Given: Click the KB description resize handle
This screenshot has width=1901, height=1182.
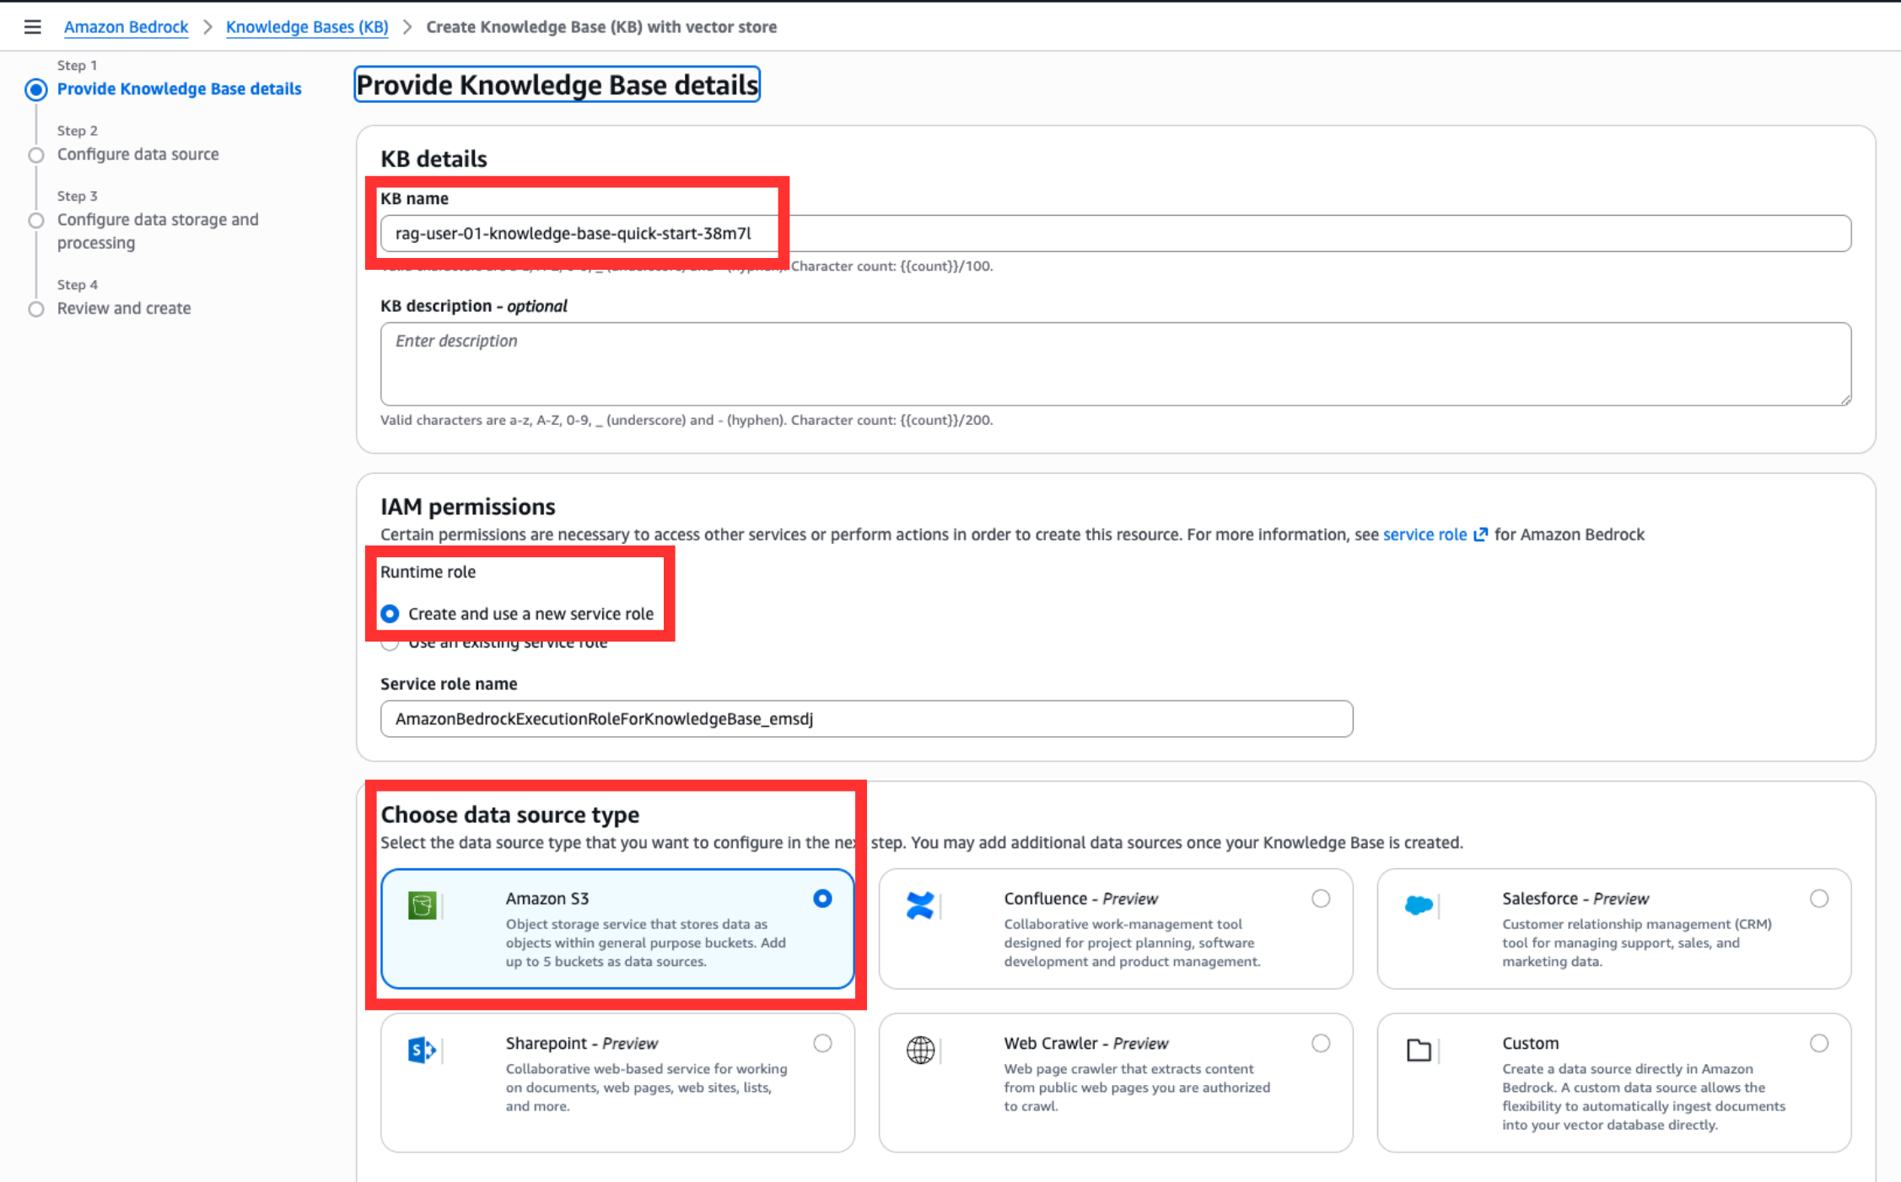Looking at the screenshot, I should coord(1844,399).
